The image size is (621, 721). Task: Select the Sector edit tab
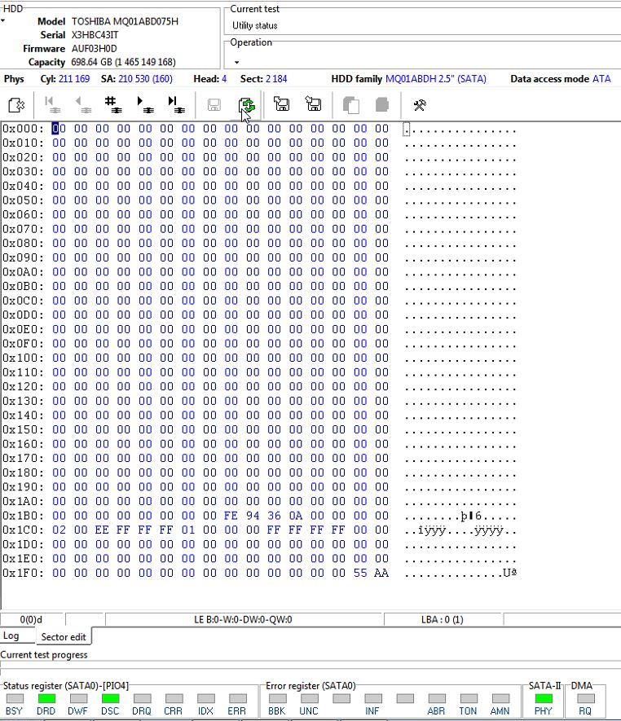pyautogui.click(x=64, y=636)
